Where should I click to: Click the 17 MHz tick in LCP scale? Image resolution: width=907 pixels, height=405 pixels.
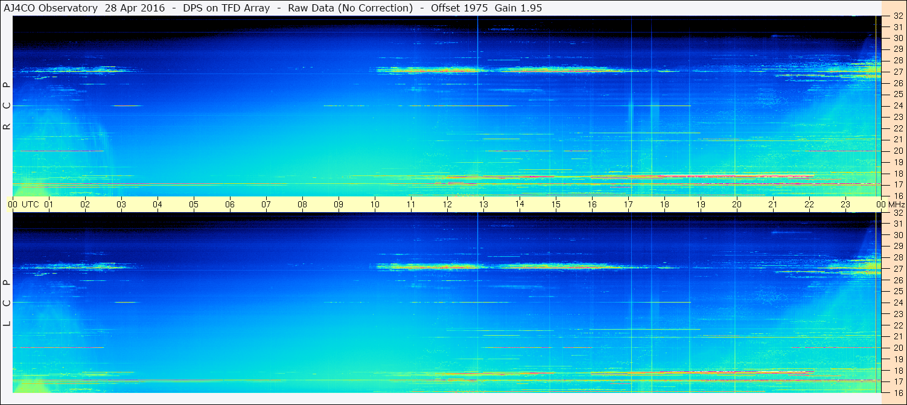pos(897,381)
